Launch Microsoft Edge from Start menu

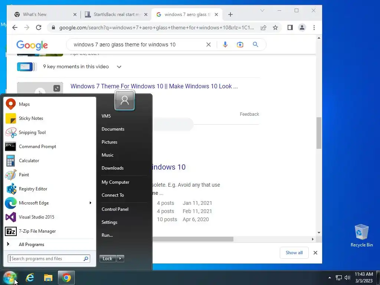click(46, 203)
